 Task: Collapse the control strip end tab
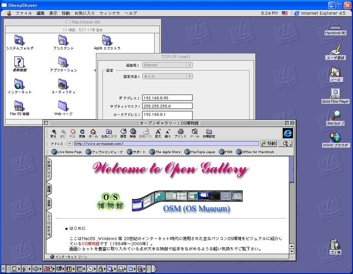coord(154,268)
